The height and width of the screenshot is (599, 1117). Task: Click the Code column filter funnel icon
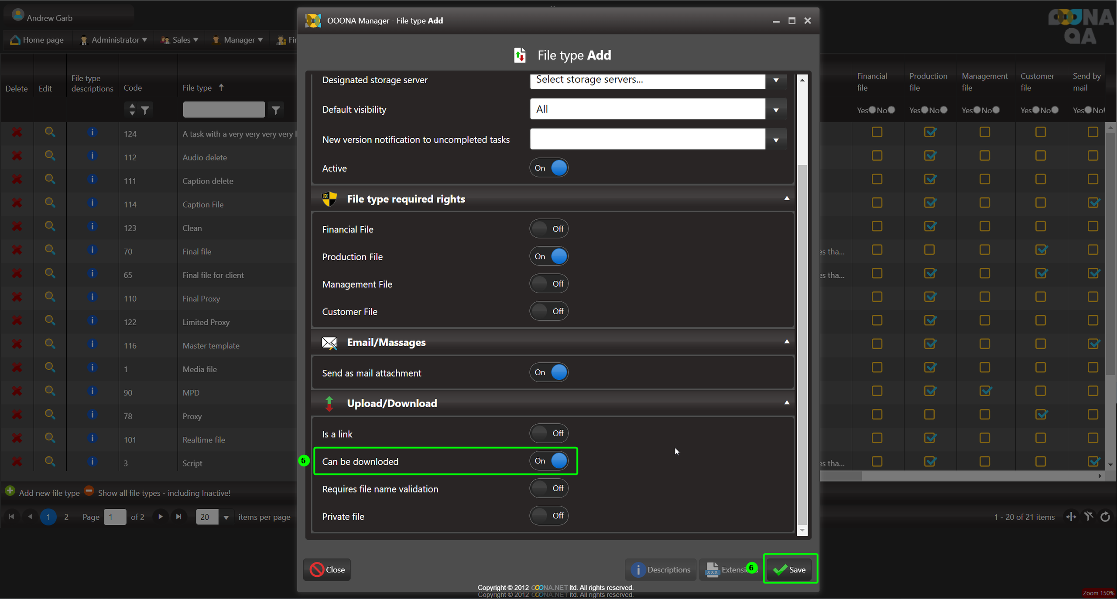pos(145,110)
